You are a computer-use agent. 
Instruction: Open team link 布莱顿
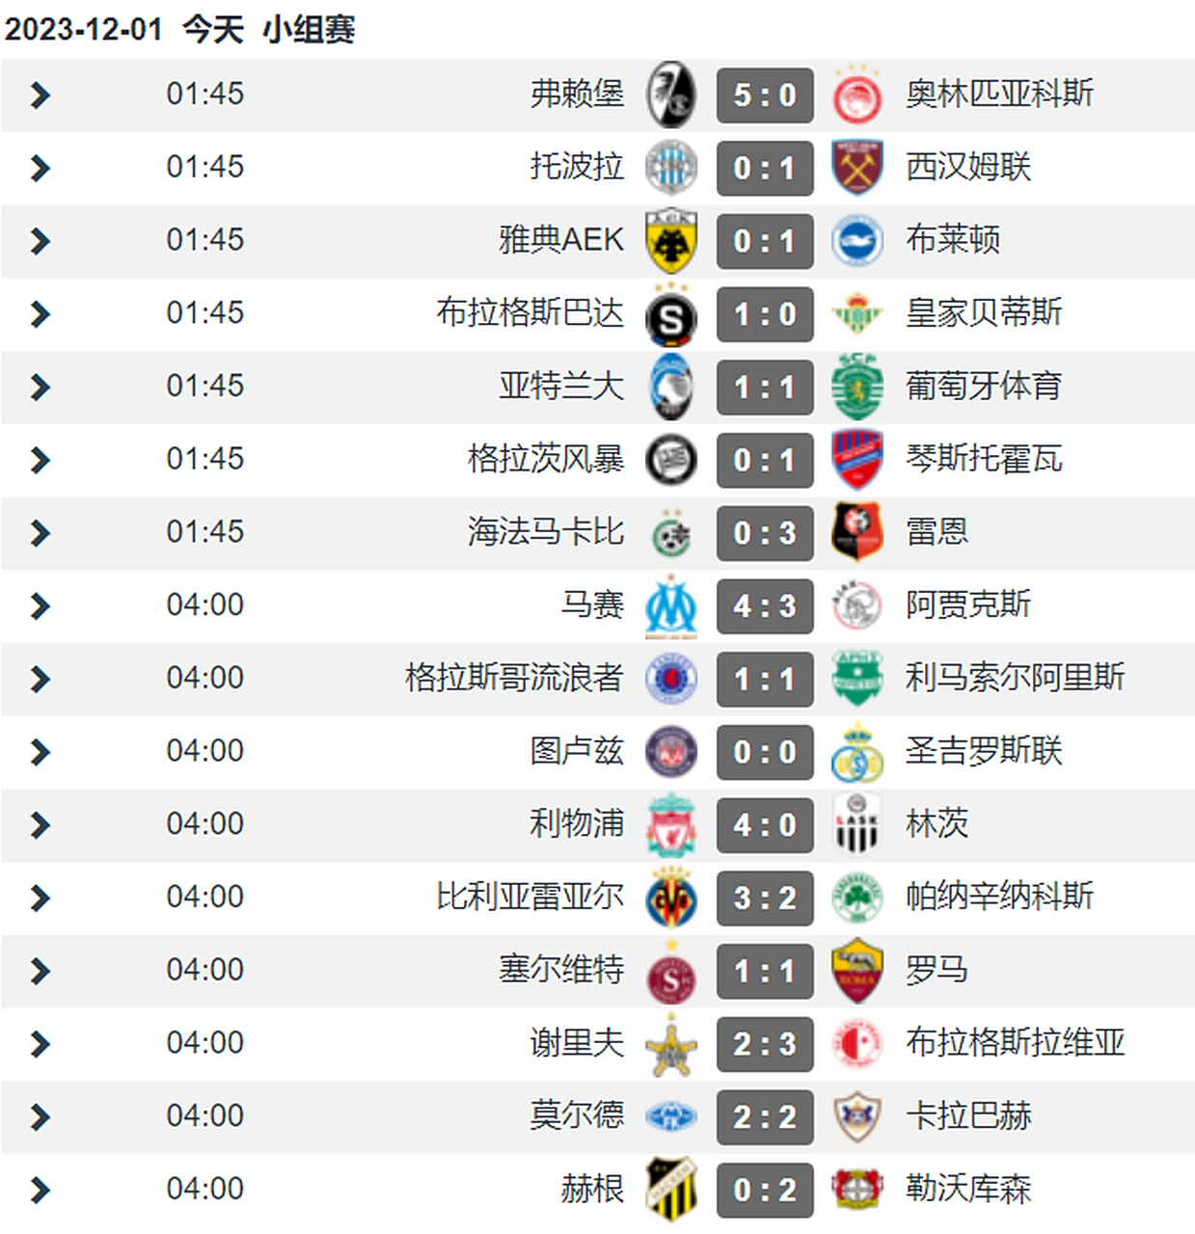(x=953, y=240)
